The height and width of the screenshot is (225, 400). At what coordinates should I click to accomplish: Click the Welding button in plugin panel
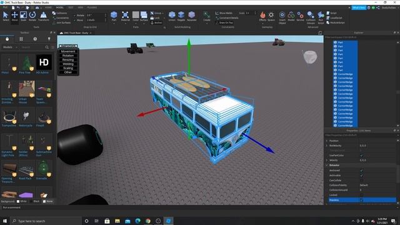point(68,64)
